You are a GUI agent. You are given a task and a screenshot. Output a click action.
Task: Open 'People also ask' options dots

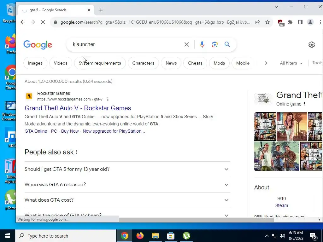tap(76, 152)
